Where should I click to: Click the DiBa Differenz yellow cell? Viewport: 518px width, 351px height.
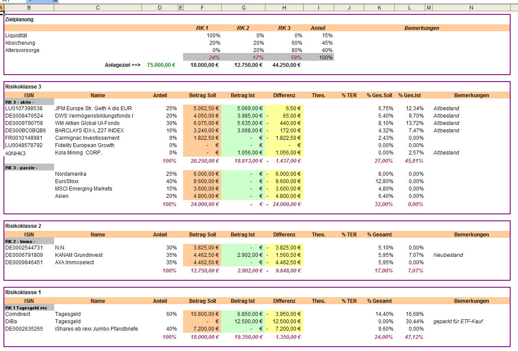click(x=284, y=321)
